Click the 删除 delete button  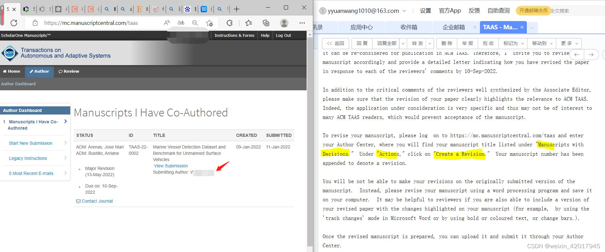(x=447, y=43)
